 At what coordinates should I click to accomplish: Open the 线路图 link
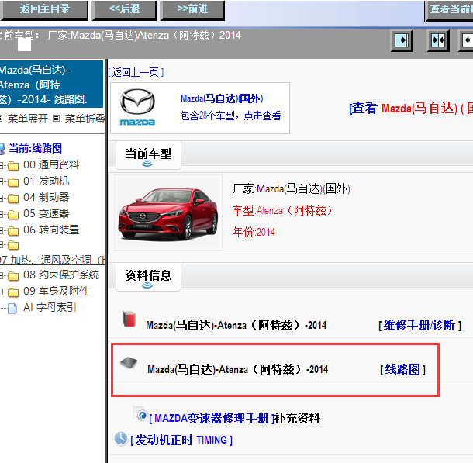pos(402,369)
